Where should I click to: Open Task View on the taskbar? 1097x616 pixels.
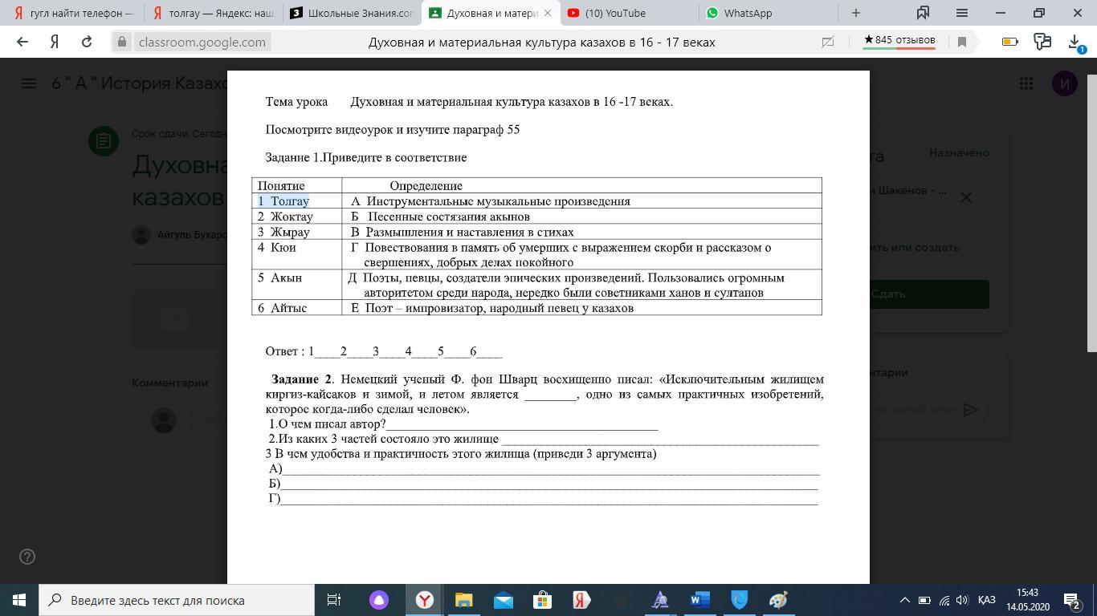[x=334, y=600]
